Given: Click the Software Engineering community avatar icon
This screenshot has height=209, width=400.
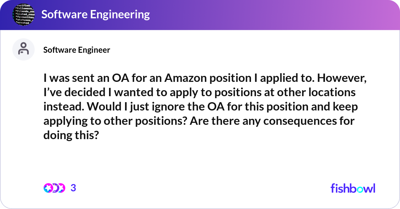Looking at the screenshot, I should tap(23, 14).
